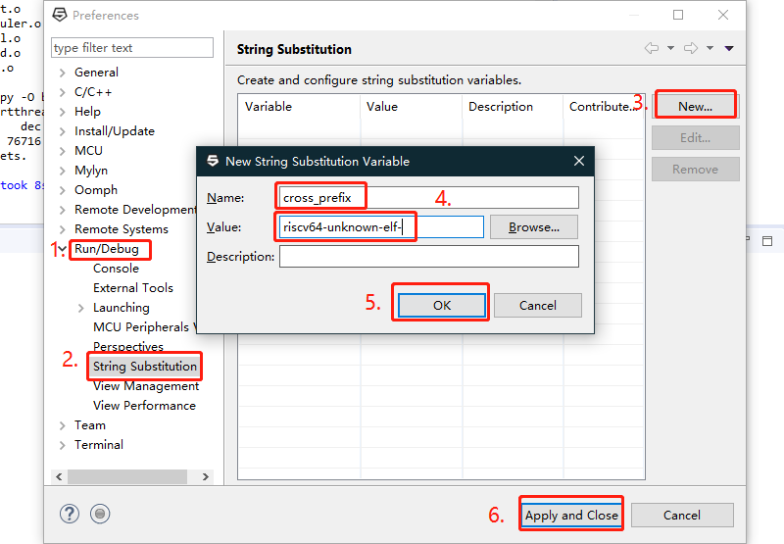The width and height of the screenshot is (784, 544).
Task: Expand the C/C++ preferences category
Action: 63,92
